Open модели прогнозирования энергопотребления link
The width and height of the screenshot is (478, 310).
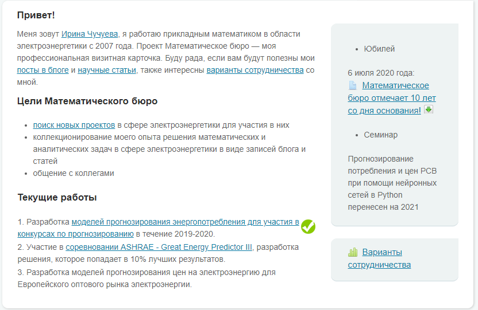[159, 228]
